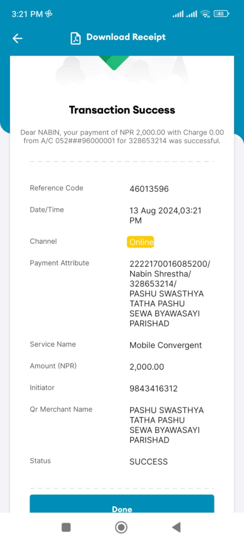Tap the Transaction Success heading
Viewport: 244px width, 542px height.
[x=122, y=110]
